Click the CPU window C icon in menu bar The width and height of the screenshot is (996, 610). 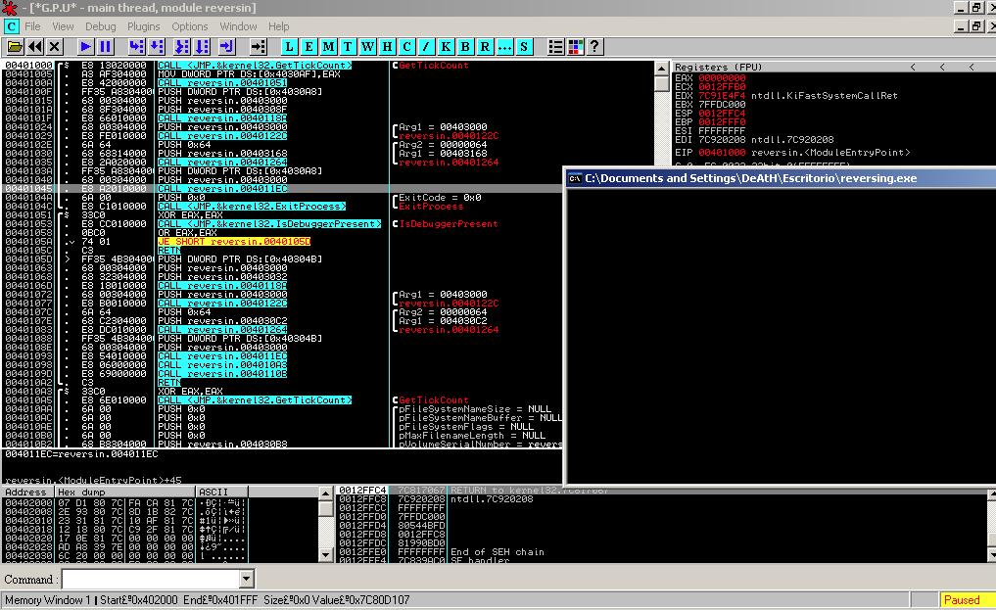coord(12,26)
